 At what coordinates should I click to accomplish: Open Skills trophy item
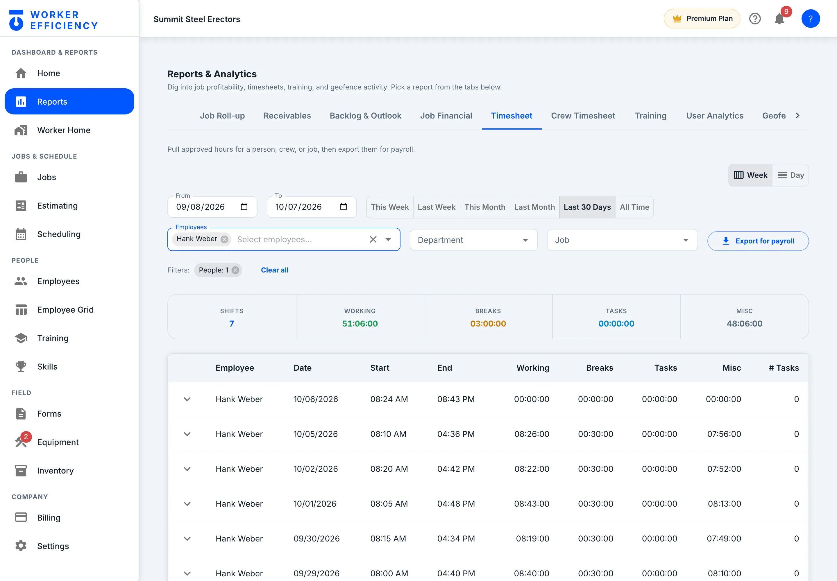click(69, 367)
